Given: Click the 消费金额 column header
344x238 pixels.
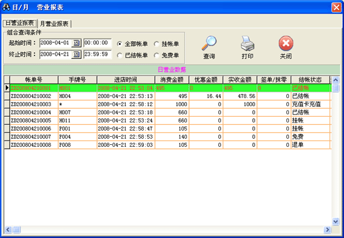Looking at the screenshot, I should coord(172,80).
